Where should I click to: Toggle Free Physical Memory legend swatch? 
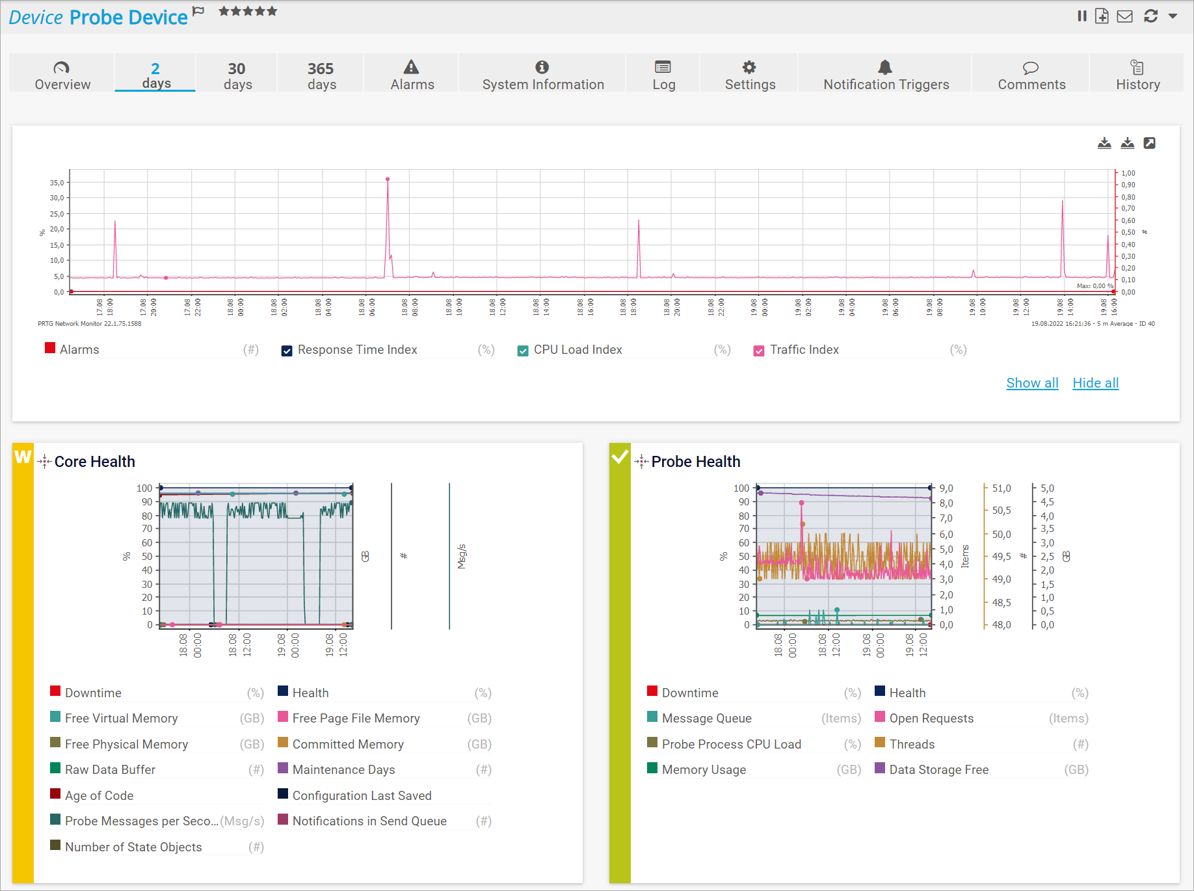pyautogui.click(x=55, y=742)
